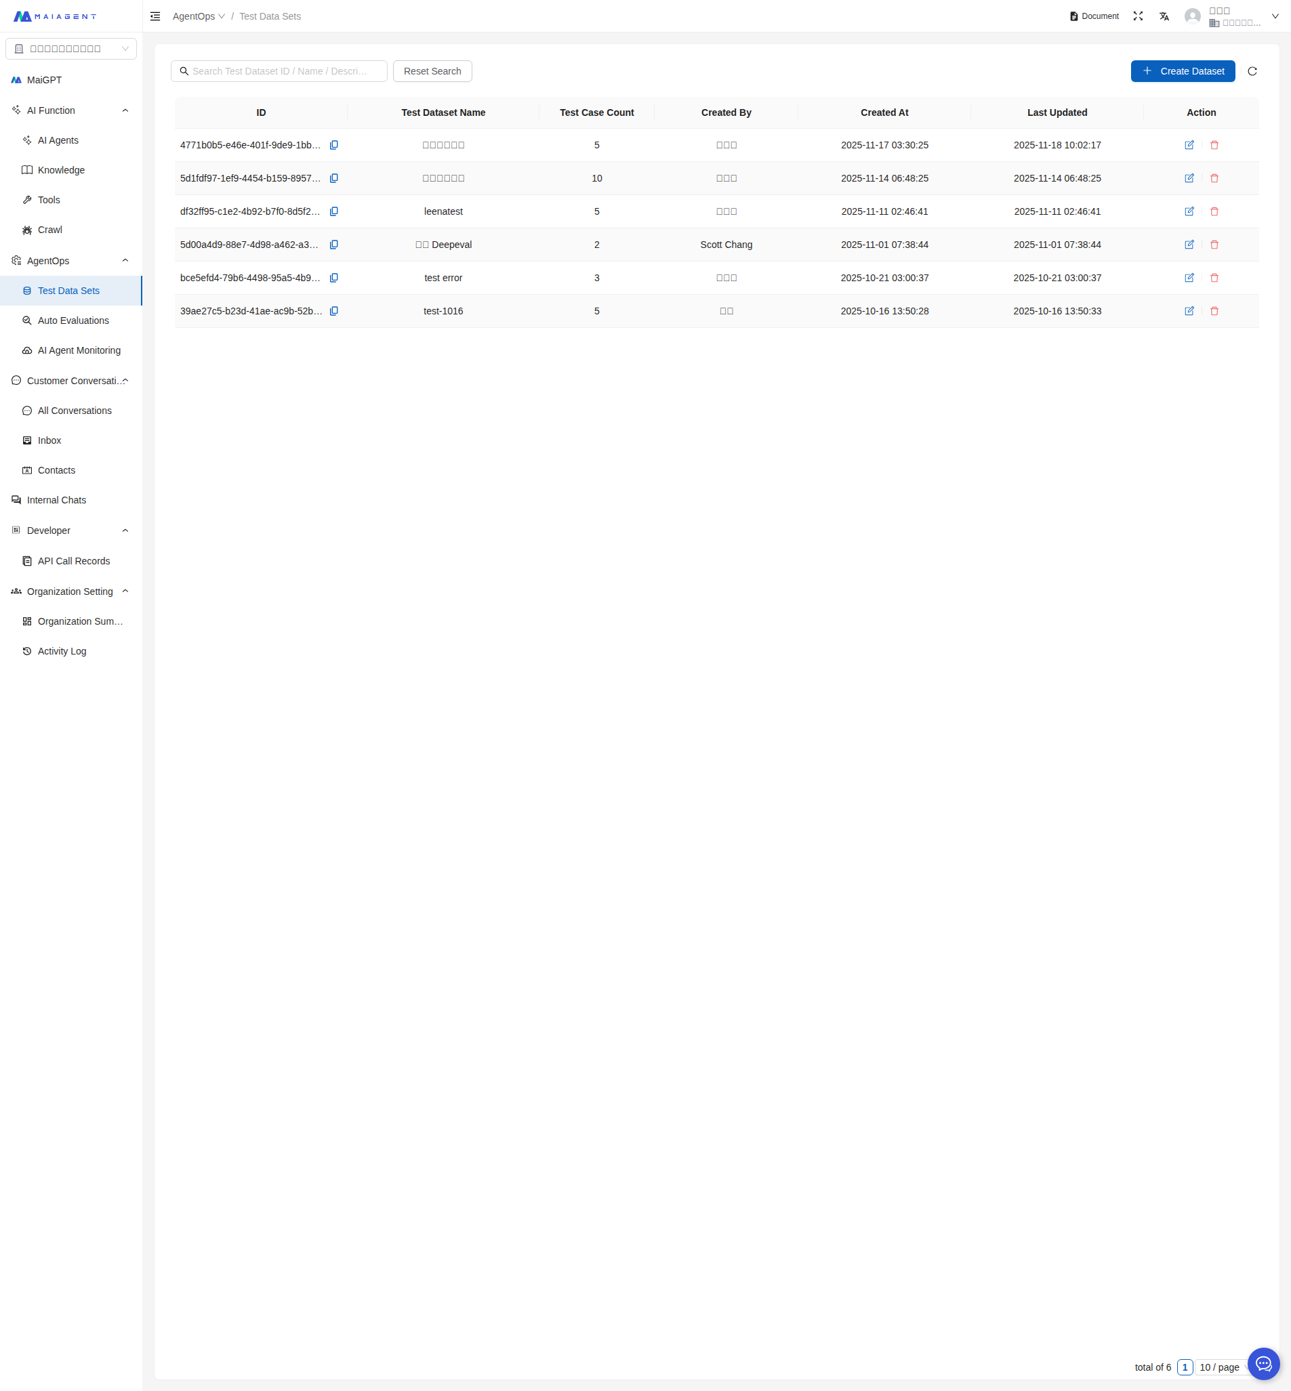Collapse the sidebar with the menu fold icon

[x=155, y=16]
